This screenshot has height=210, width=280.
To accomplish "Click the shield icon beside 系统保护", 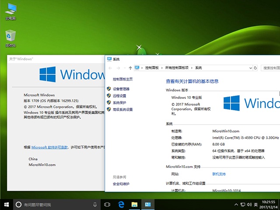I will pyautogui.click(x=109, y=102).
